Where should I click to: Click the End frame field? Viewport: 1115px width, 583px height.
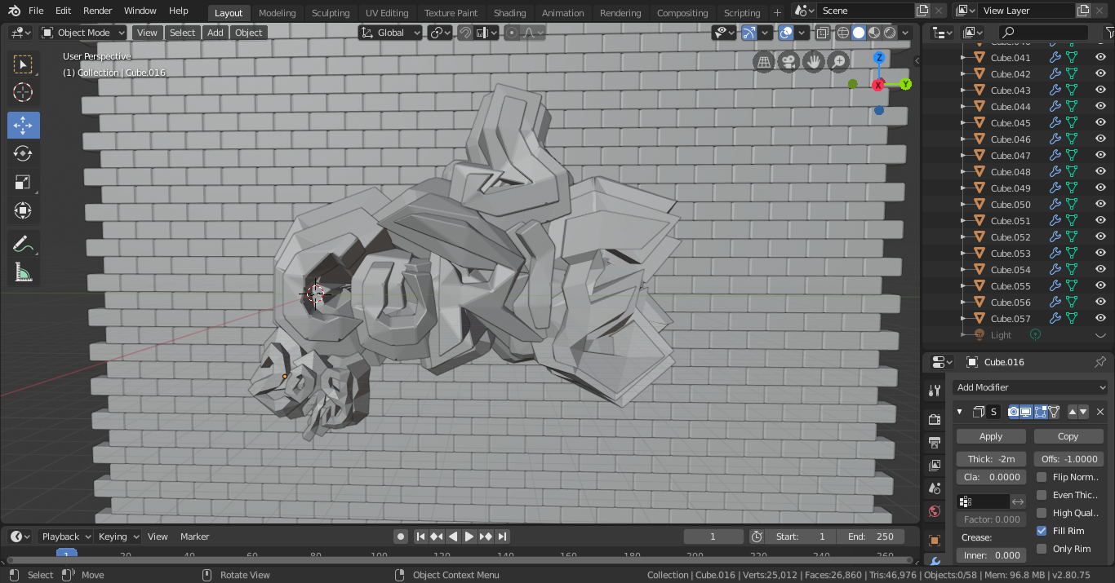coord(870,537)
